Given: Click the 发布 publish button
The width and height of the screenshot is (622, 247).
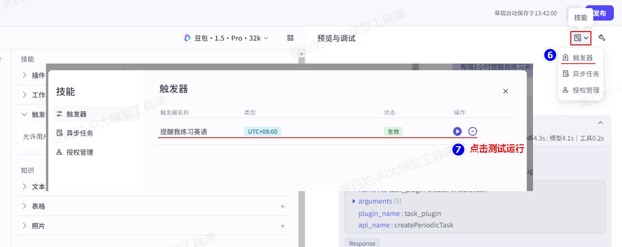Looking at the screenshot, I should [599, 13].
